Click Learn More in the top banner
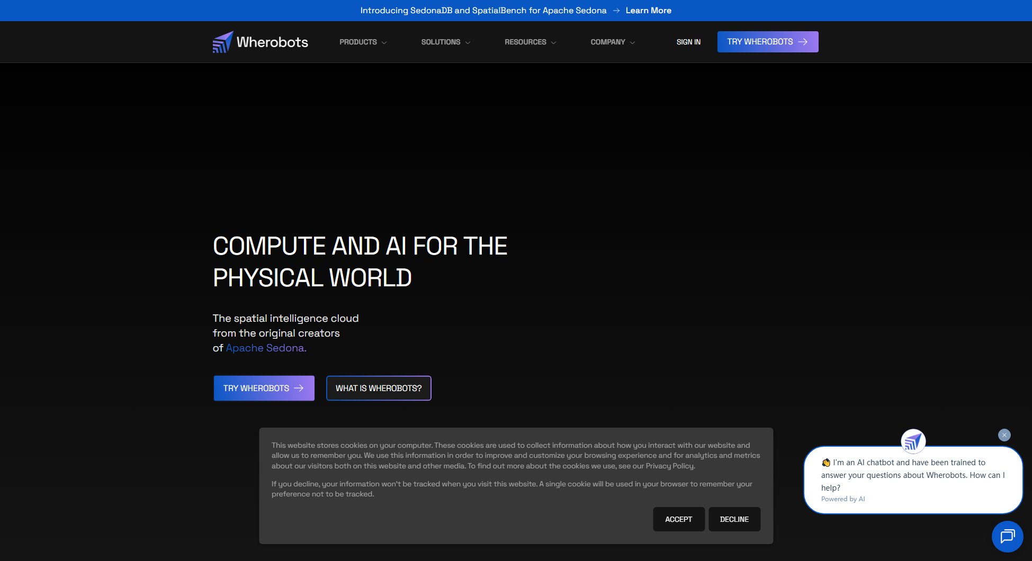This screenshot has width=1032, height=561. (648, 11)
